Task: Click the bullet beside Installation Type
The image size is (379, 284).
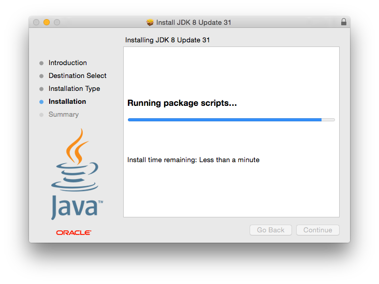Action: pos(41,89)
